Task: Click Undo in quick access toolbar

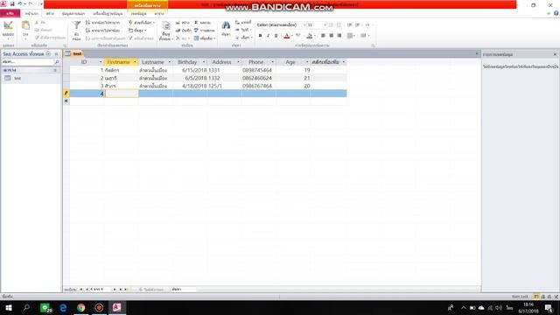Action: [20, 3]
